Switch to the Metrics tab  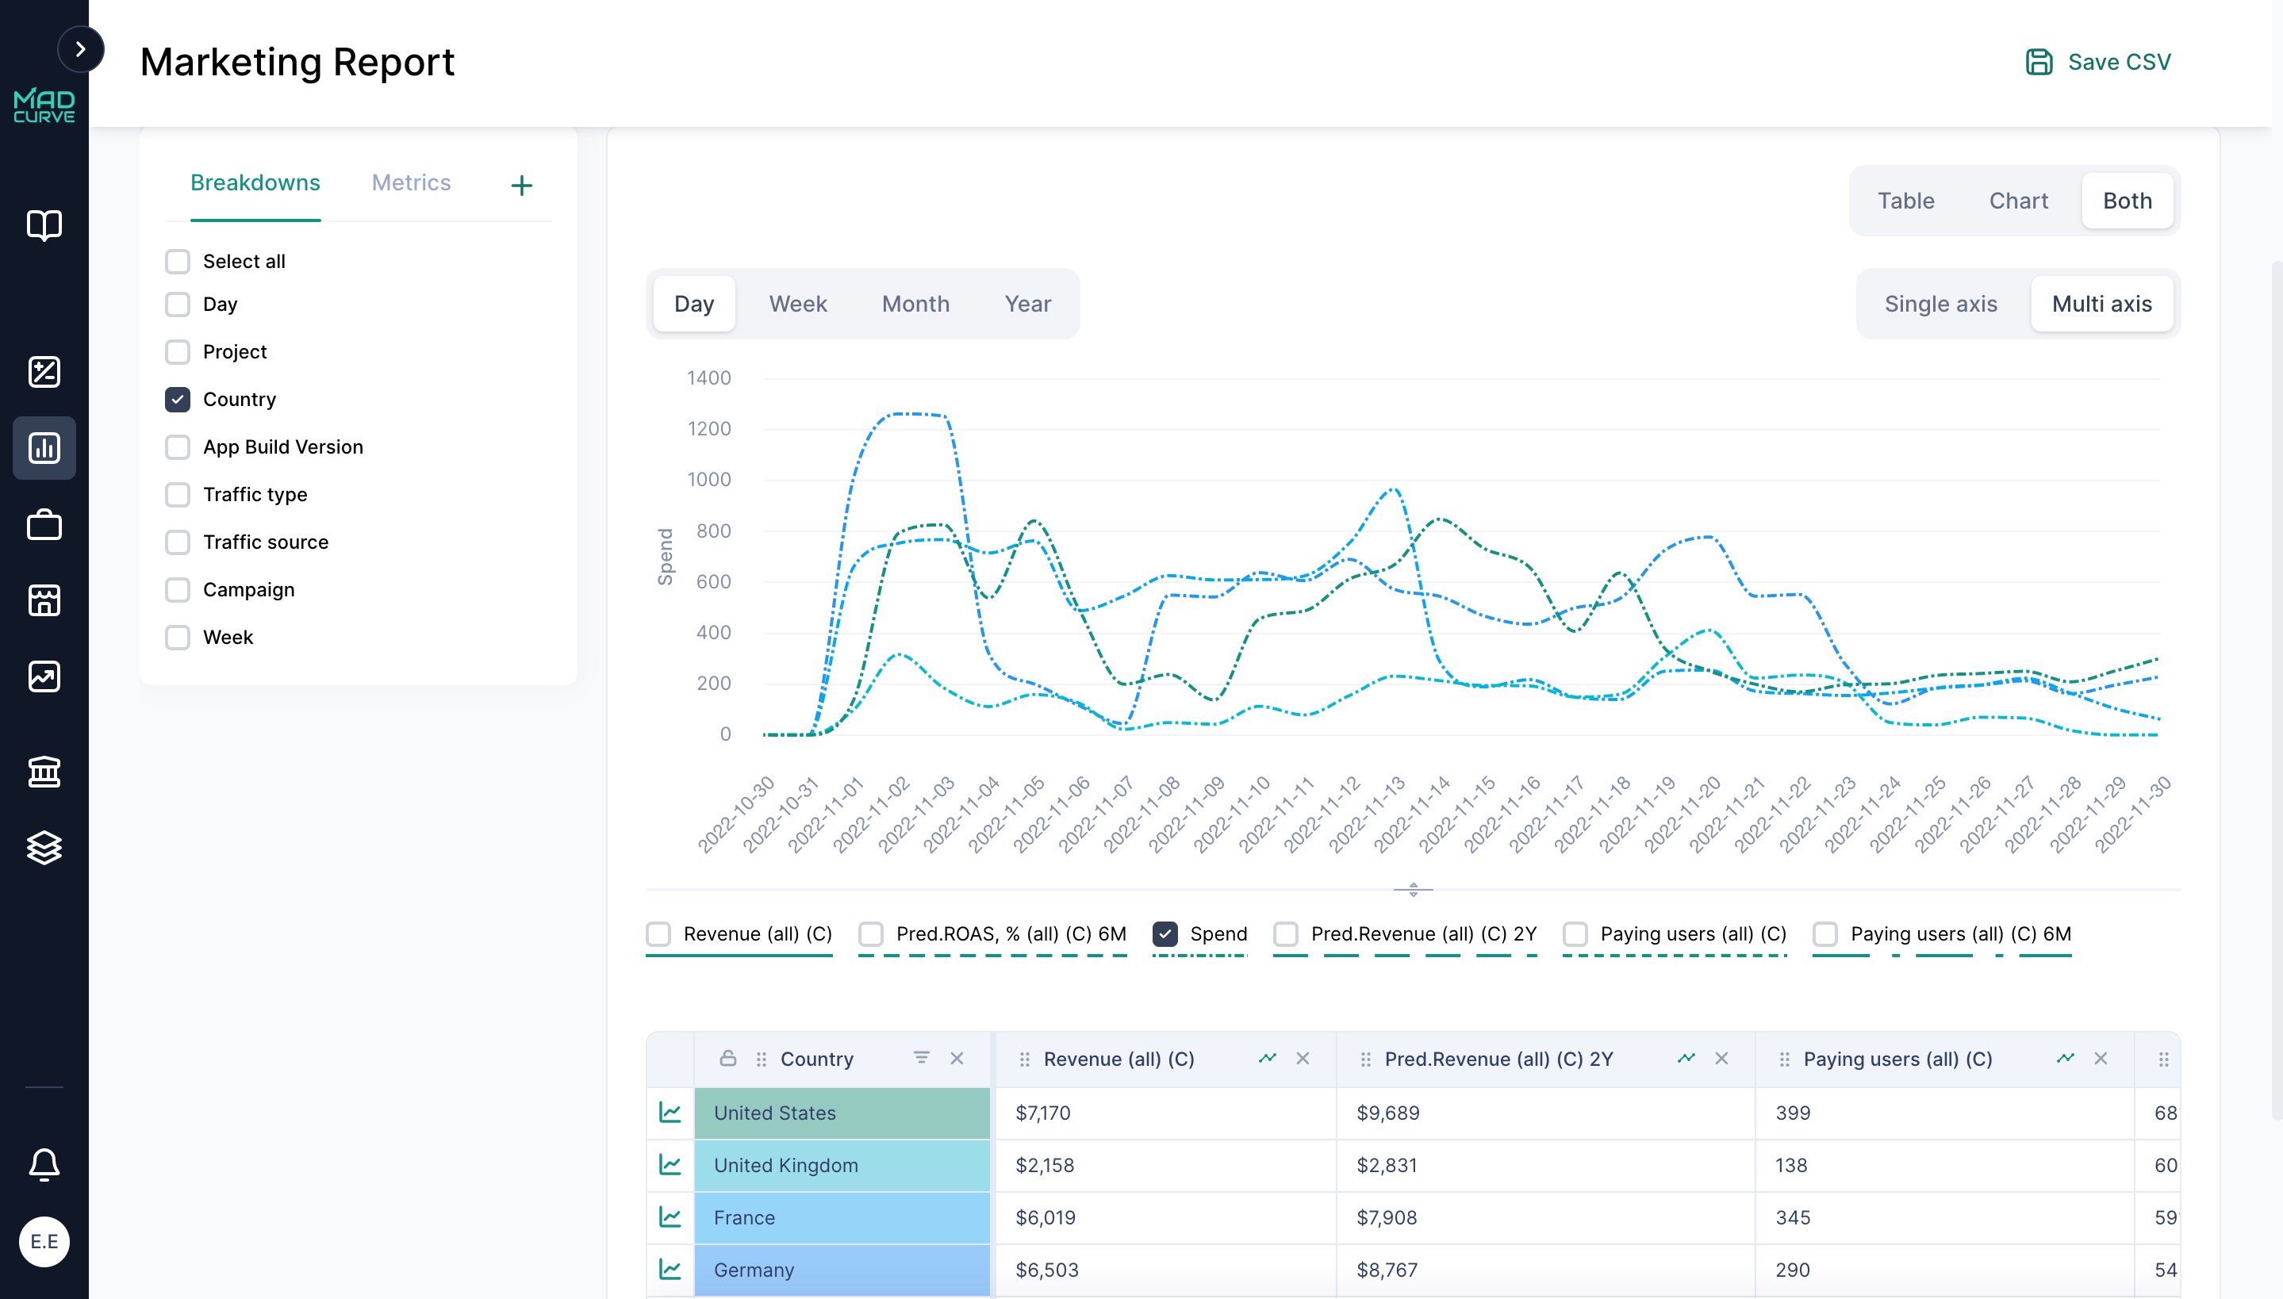411,183
